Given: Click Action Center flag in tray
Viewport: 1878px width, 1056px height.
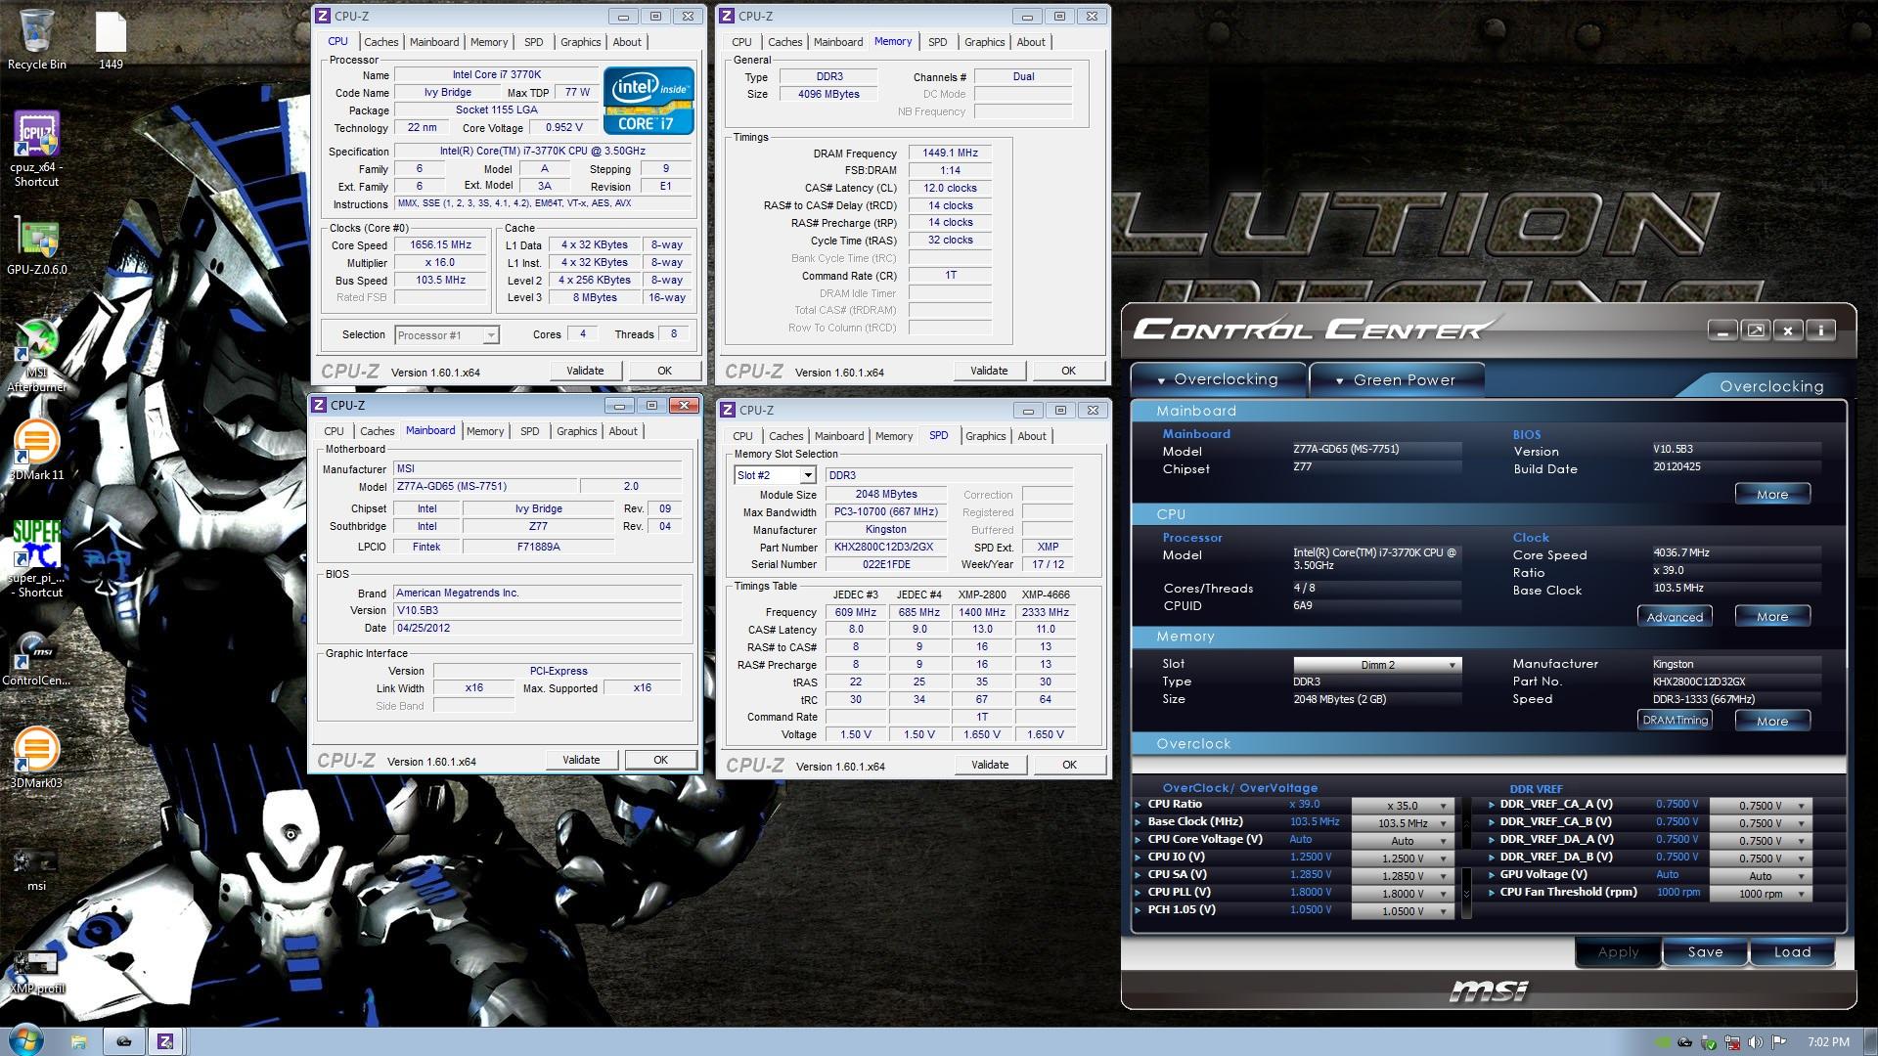Looking at the screenshot, I should click(x=1778, y=1042).
